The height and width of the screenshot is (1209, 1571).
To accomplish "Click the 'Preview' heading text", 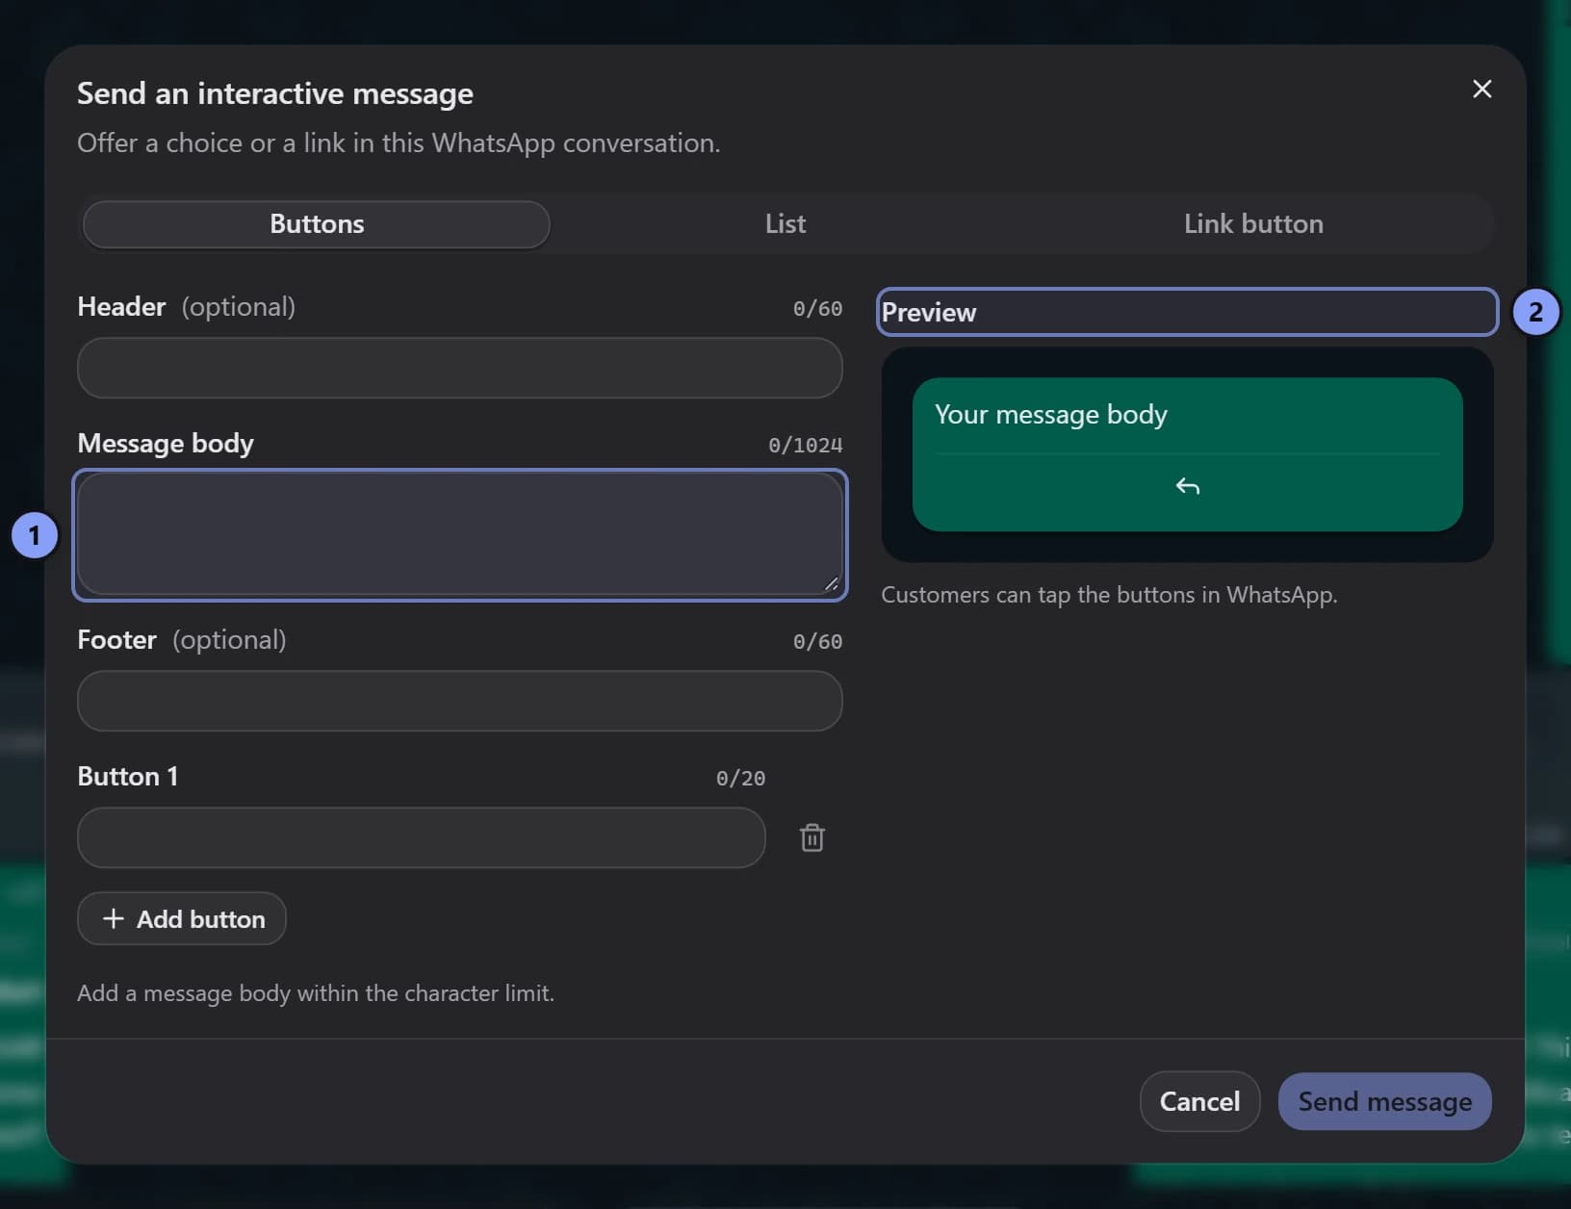I will (x=929, y=313).
